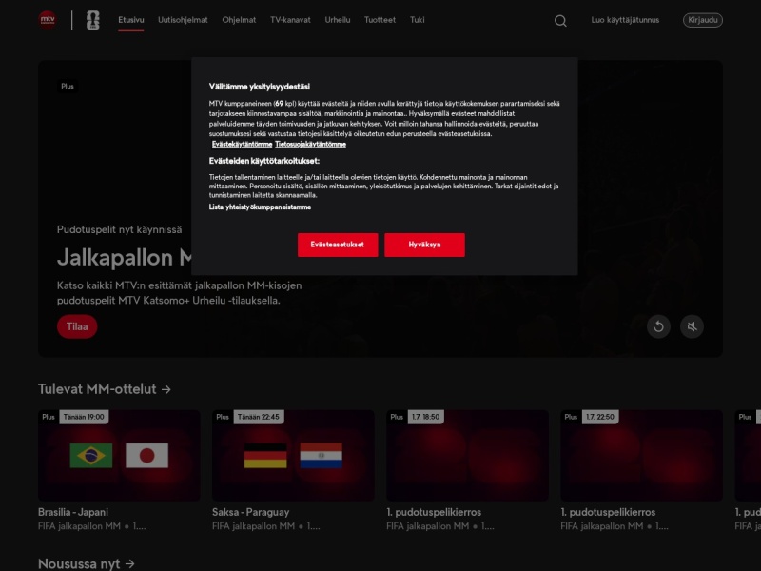The height and width of the screenshot is (571, 761).
Task: Expand the Tulevat MM-ottelut arrow
Action: point(166,389)
